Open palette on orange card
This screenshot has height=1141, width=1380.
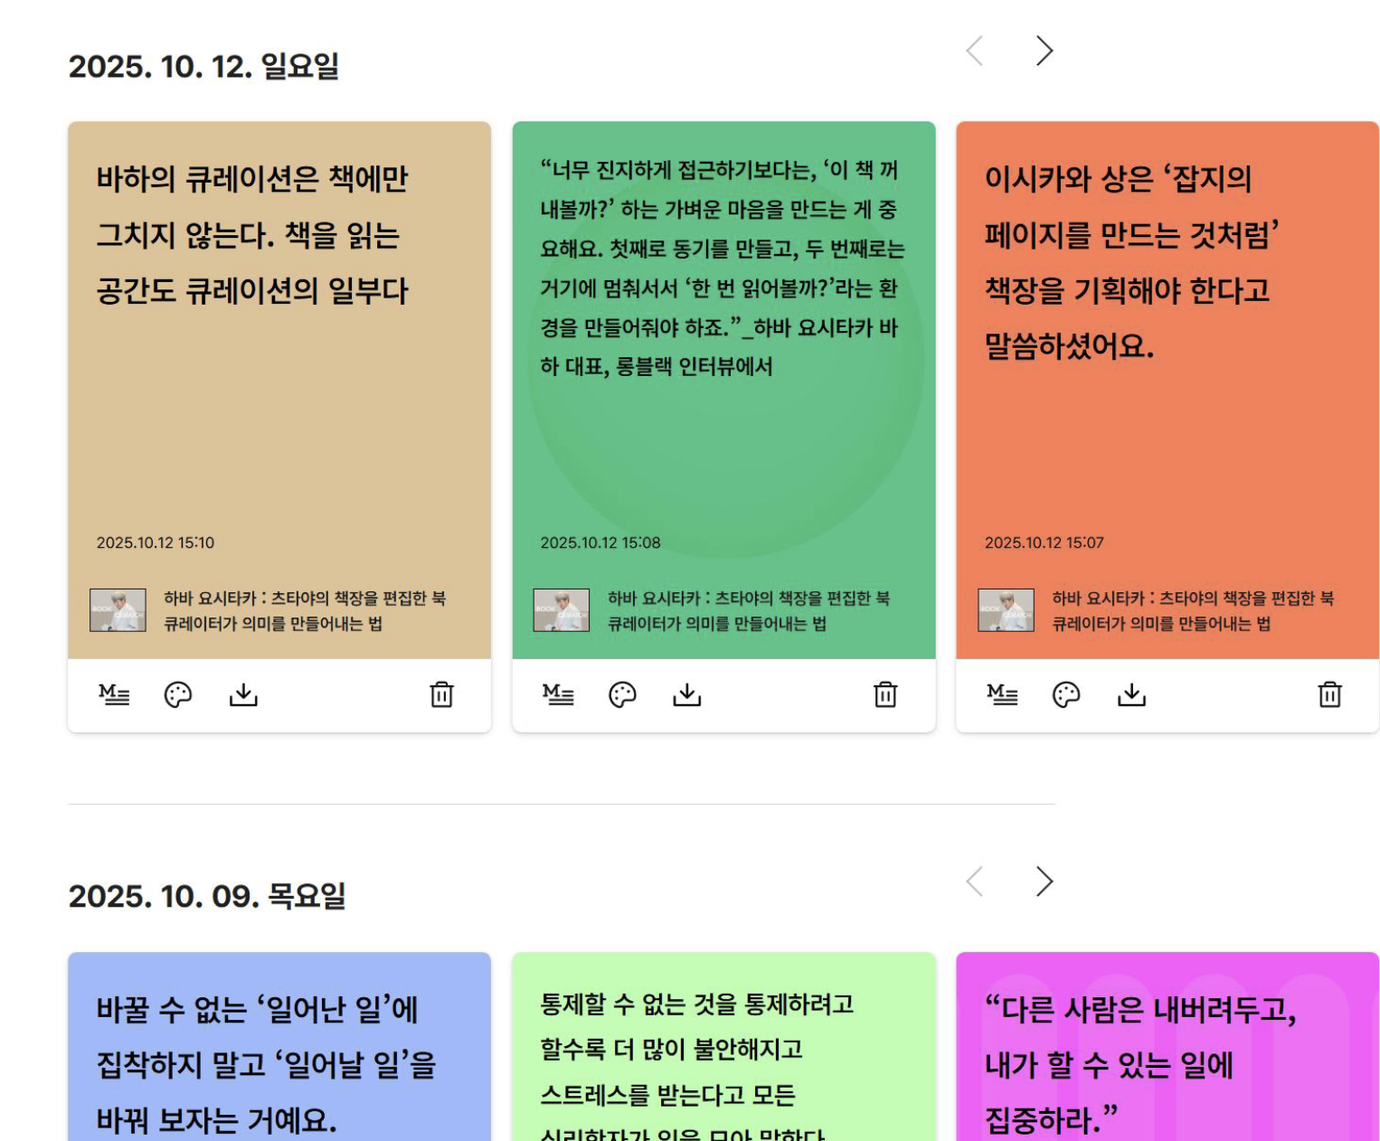1066,694
